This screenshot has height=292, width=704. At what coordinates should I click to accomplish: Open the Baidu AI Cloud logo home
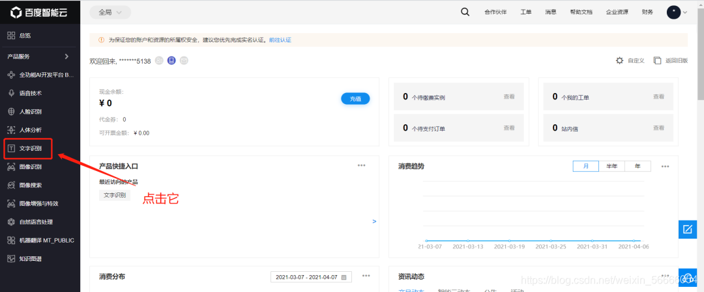click(x=39, y=12)
